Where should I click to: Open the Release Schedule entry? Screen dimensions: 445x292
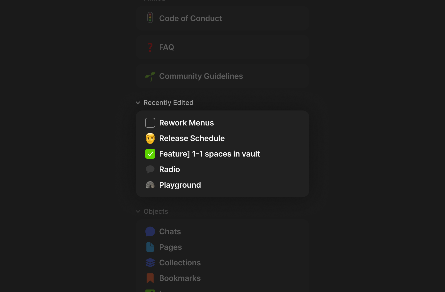click(192, 138)
